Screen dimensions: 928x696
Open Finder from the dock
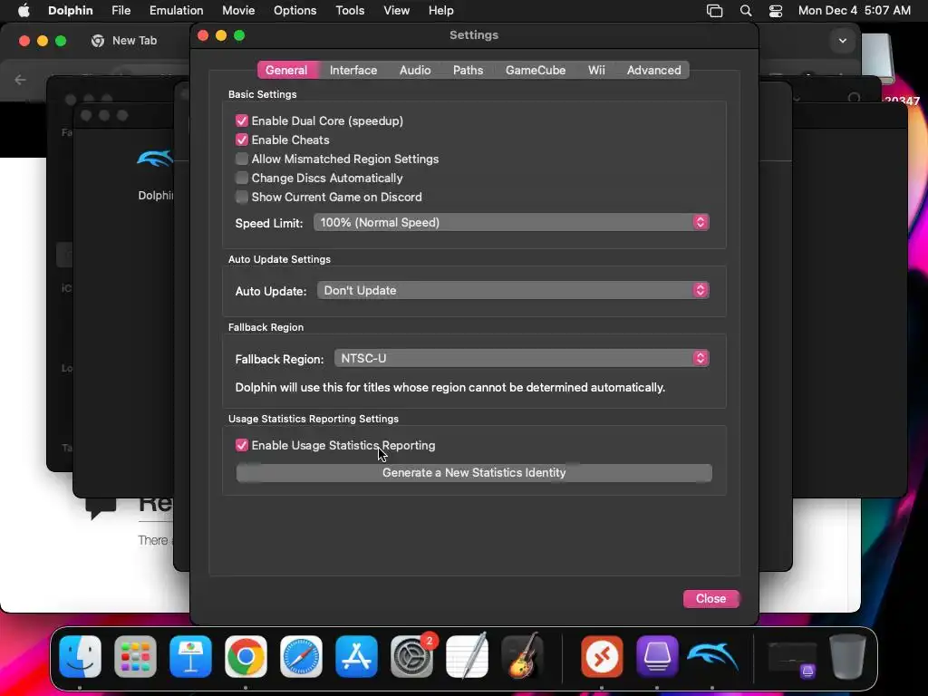click(80, 656)
